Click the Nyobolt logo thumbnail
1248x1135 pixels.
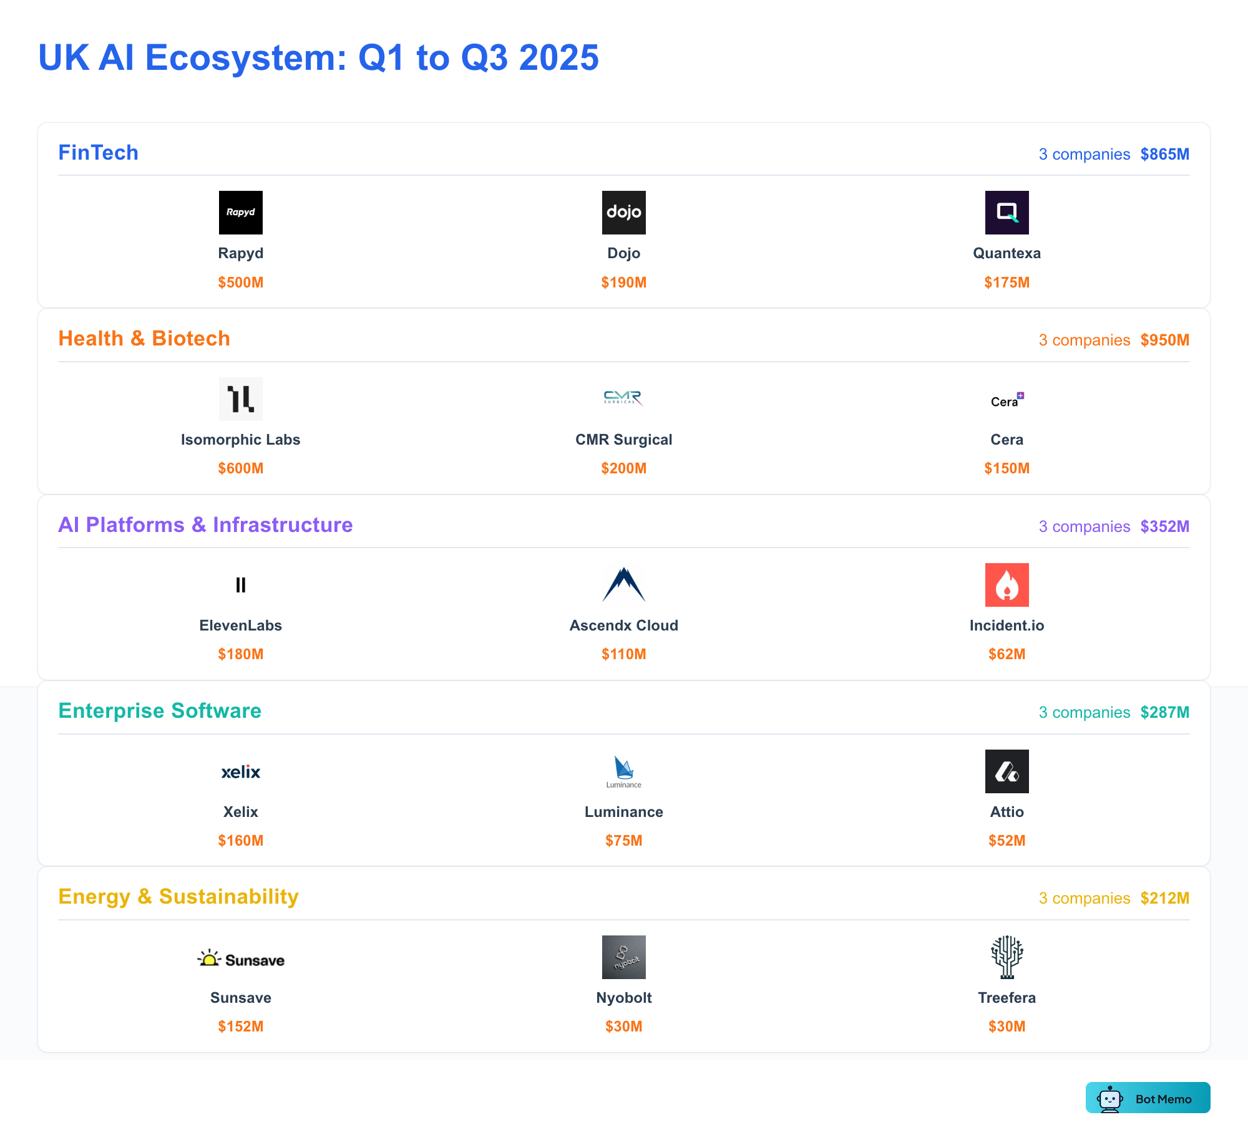623,957
